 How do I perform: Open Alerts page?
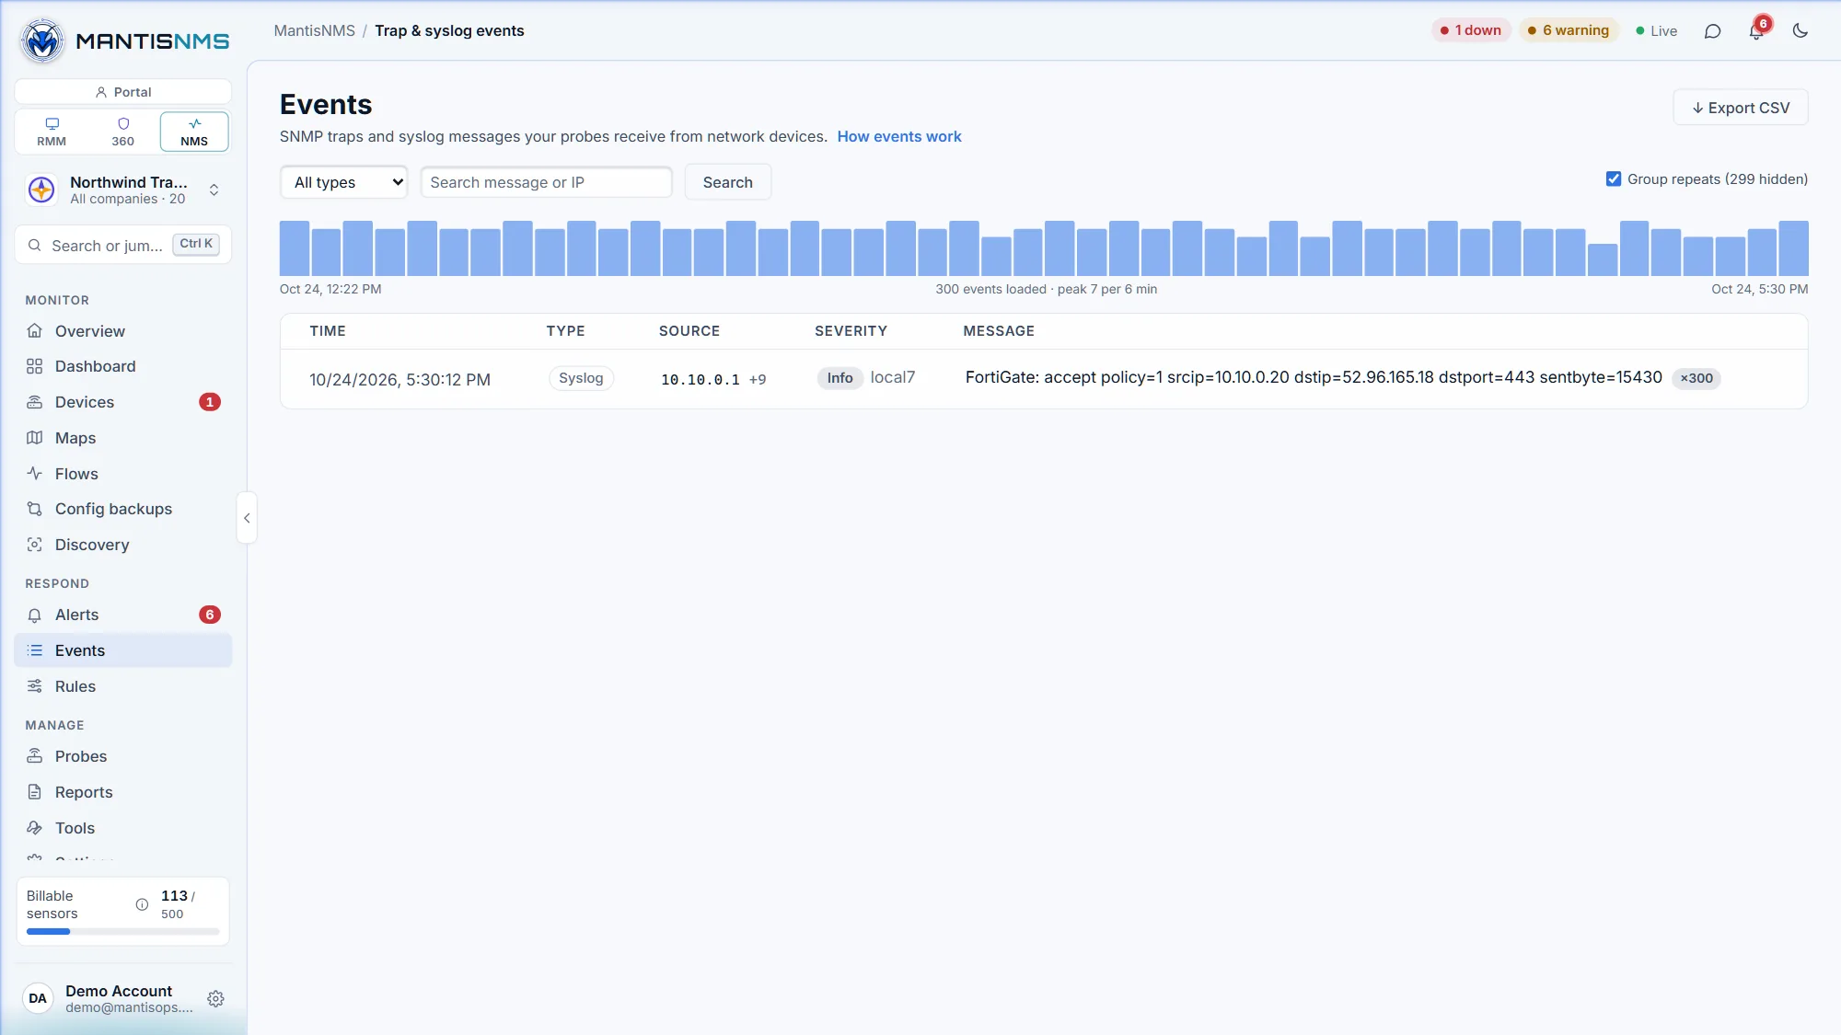(122, 615)
